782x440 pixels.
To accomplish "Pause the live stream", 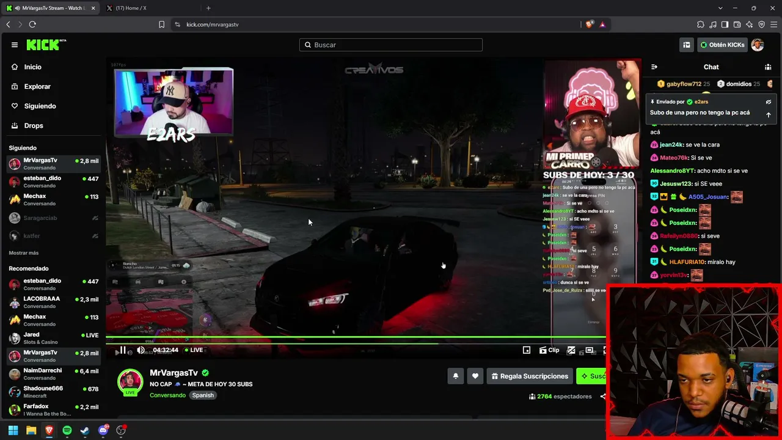I will point(122,350).
